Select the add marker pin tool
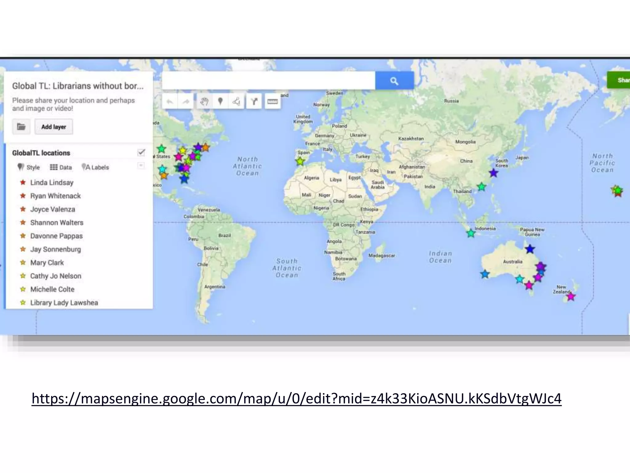 [x=220, y=101]
